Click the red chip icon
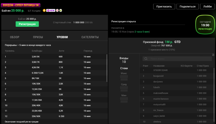The width and height of the screenshot is (216, 124). click(57, 10)
